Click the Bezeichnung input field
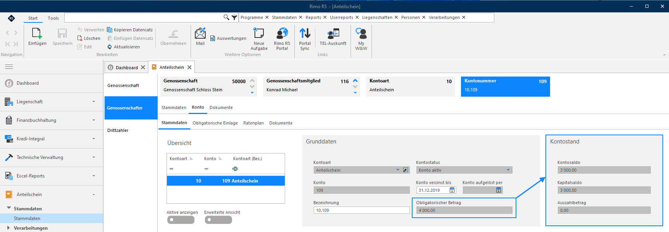 click(x=361, y=210)
